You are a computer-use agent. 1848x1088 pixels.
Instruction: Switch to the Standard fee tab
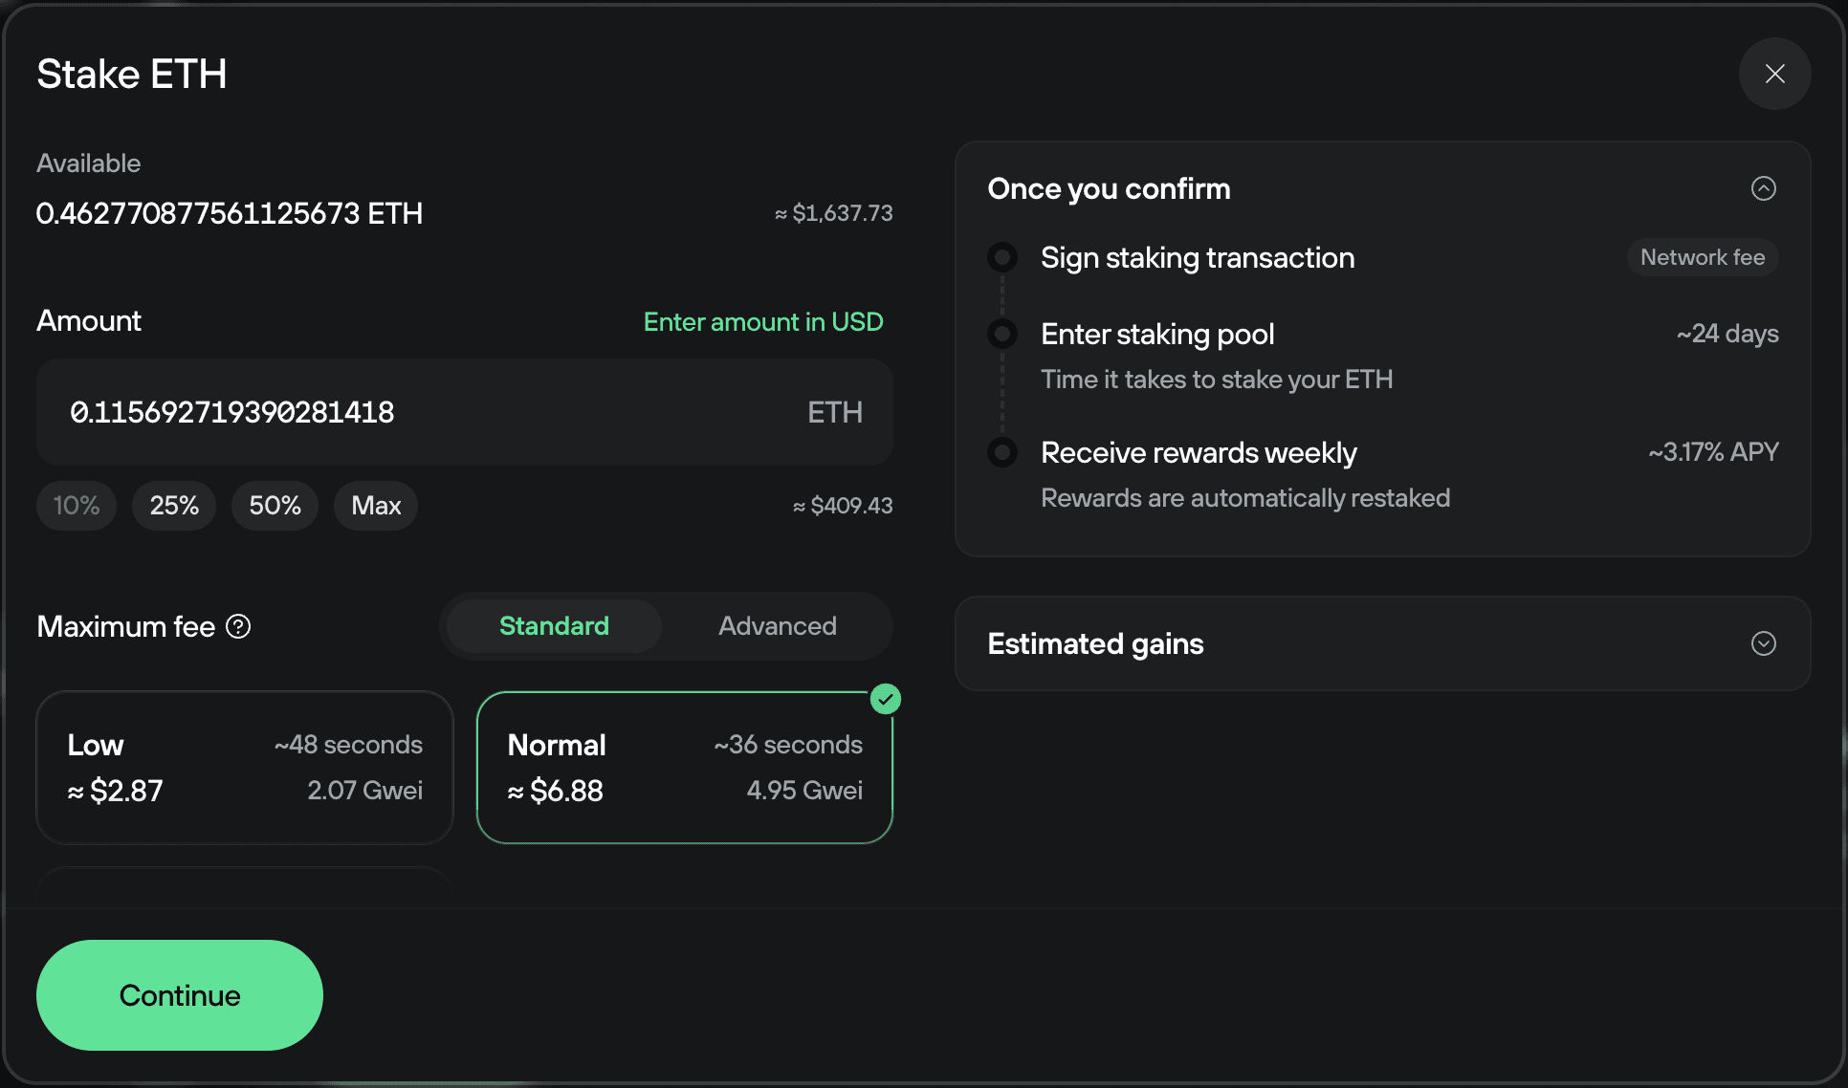point(553,626)
